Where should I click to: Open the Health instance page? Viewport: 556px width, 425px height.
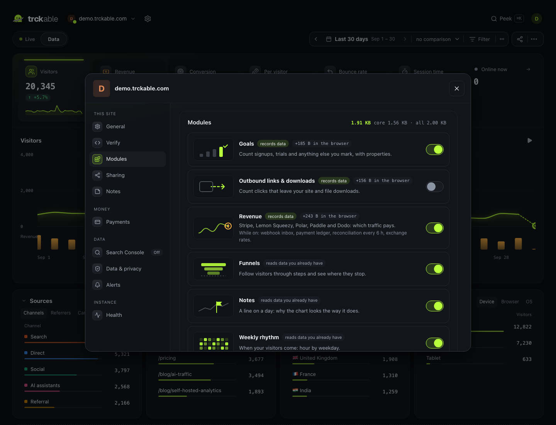(128, 315)
